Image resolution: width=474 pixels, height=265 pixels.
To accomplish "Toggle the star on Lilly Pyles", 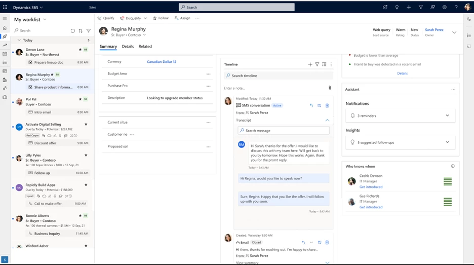I will pyautogui.click(x=86, y=155).
